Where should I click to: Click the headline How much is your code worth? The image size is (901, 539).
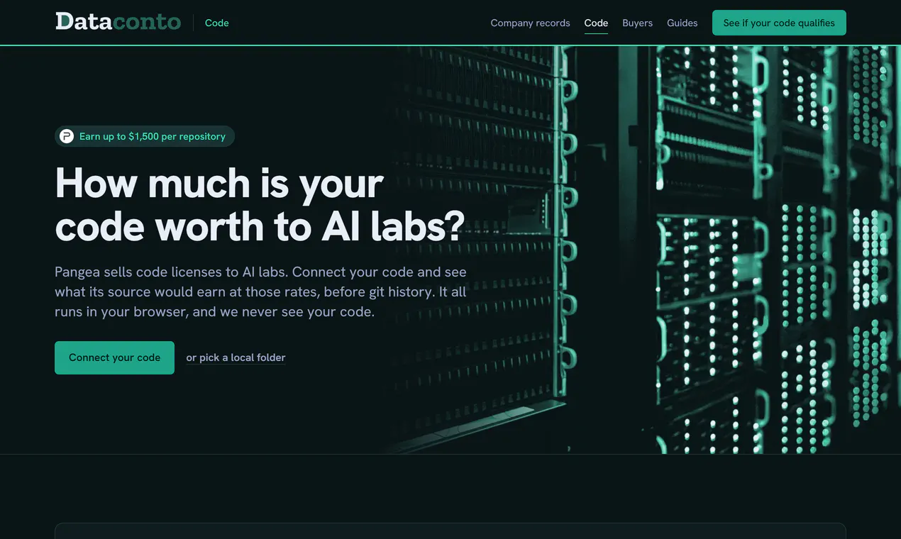[x=260, y=204]
